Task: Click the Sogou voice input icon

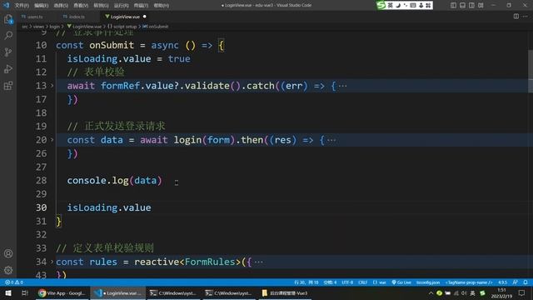Action: tap(421, 5)
